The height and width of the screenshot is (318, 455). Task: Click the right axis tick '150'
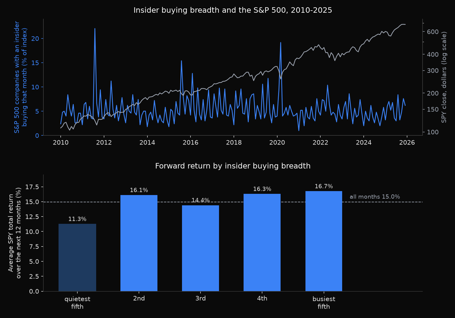point(433,110)
